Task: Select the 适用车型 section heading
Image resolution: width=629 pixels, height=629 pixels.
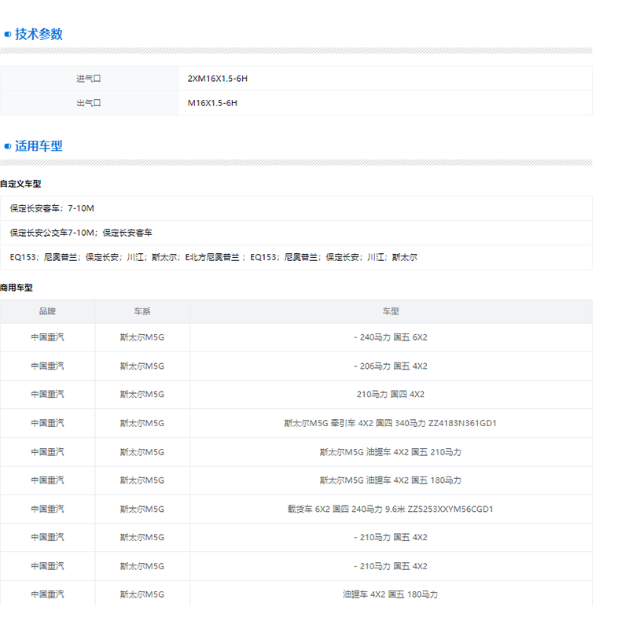Action: pyautogui.click(x=39, y=146)
